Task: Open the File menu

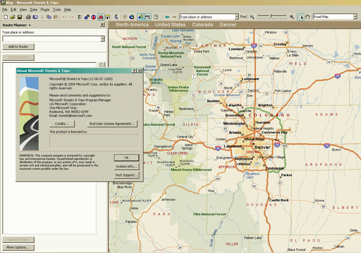Action: (5, 10)
